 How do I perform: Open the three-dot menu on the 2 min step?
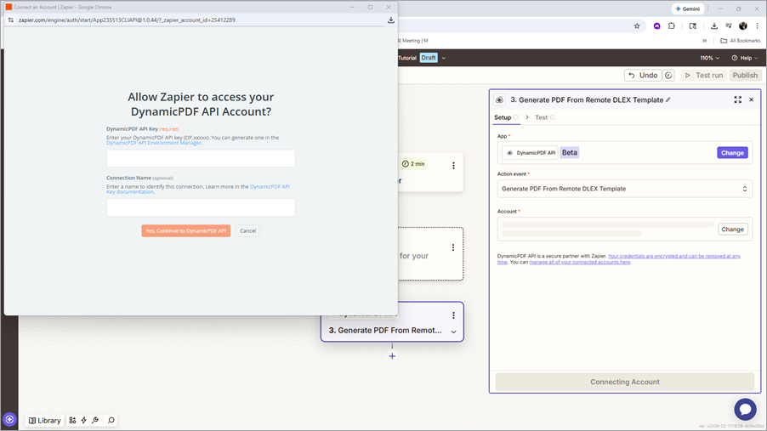click(453, 166)
